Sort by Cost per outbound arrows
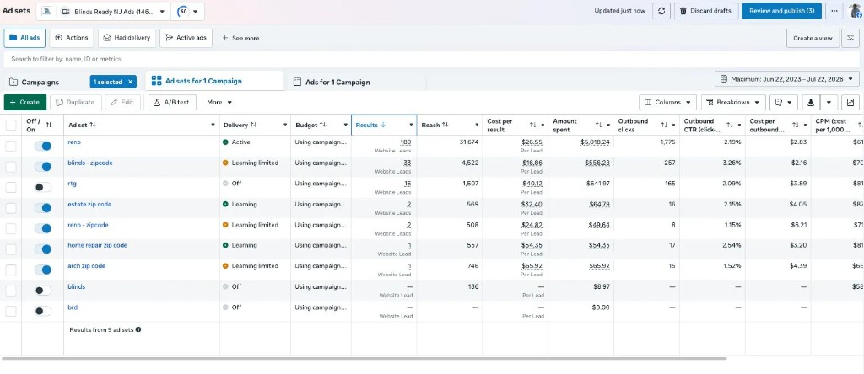 pyautogui.click(x=795, y=126)
